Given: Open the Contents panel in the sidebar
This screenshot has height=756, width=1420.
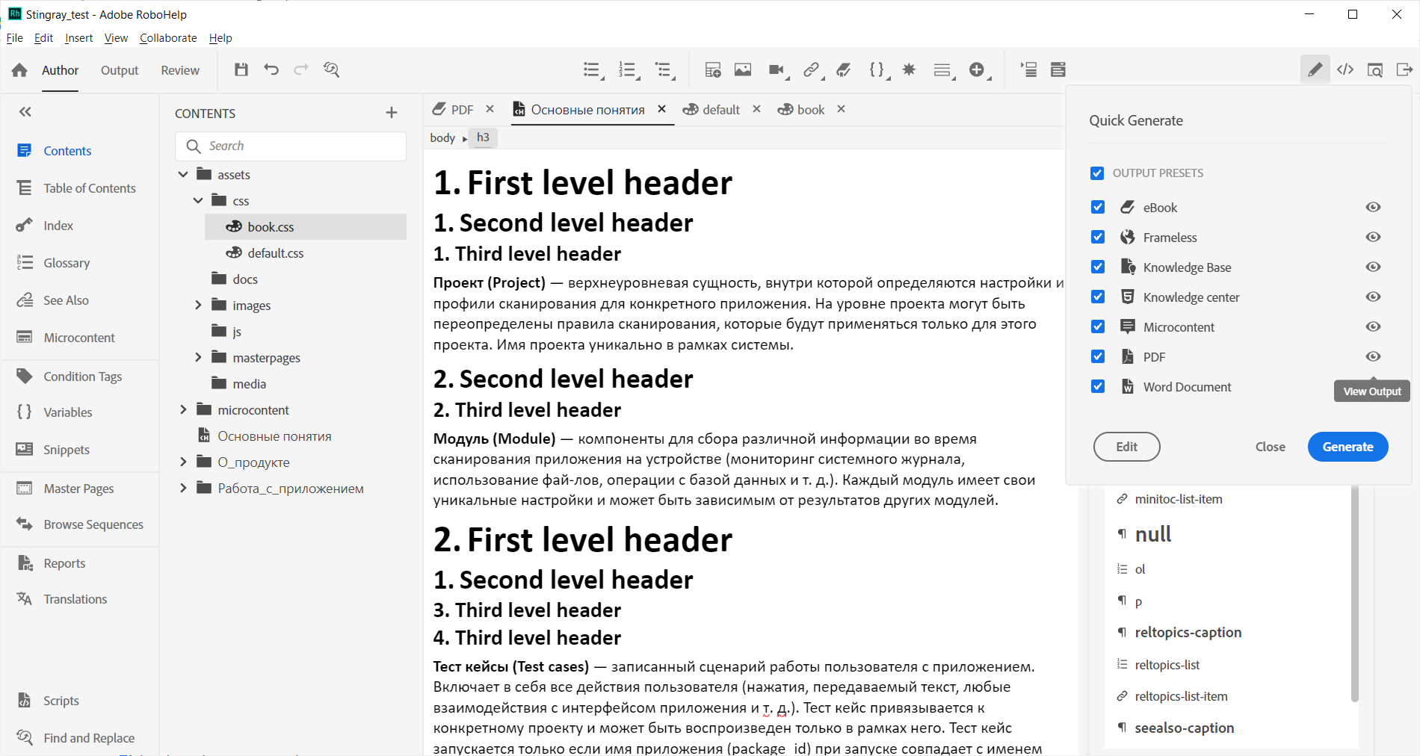Looking at the screenshot, I should pos(67,150).
